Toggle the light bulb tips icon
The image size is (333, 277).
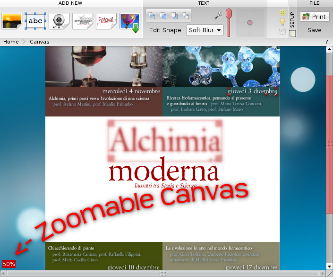click(x=282, y=22)
